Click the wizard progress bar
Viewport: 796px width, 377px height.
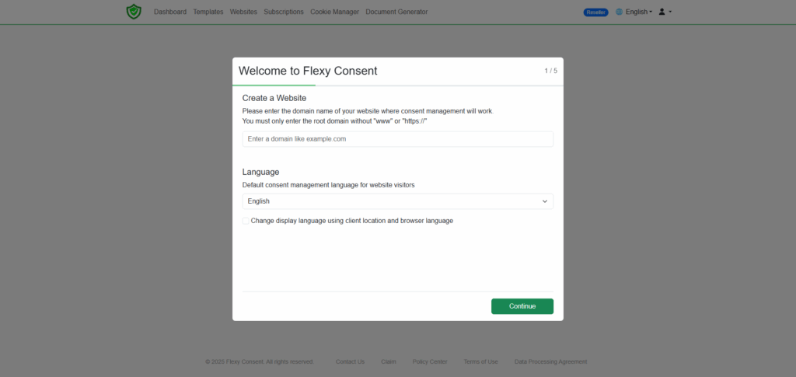click(x=398, y=86)
